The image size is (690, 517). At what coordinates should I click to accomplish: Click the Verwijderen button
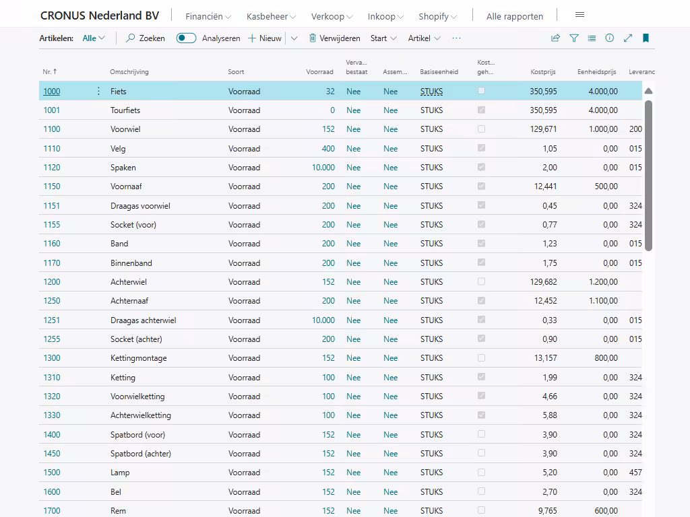point(334,38)
